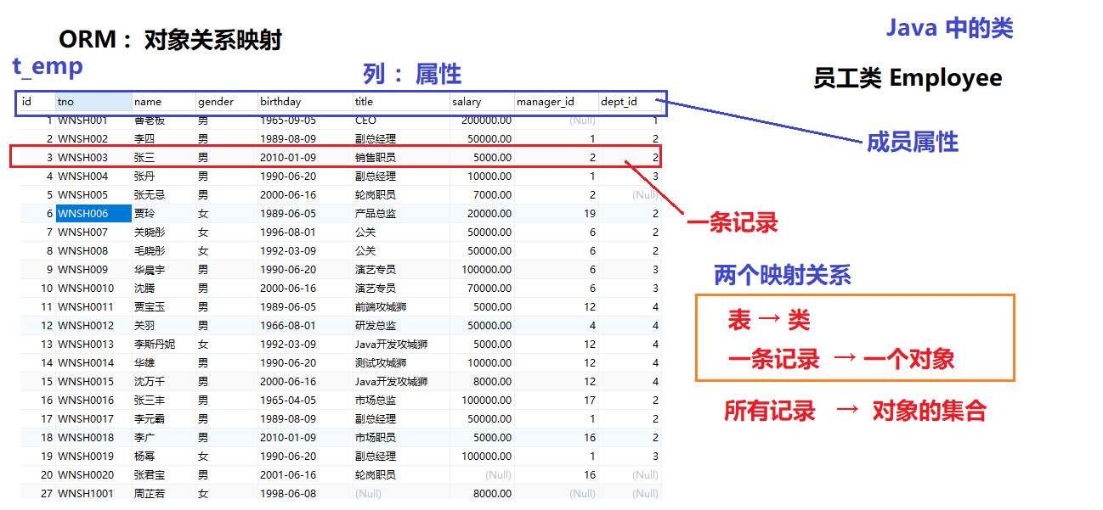Select the WNSH0011 cell
Screen dimensions: 1103x510
[93, 306]
